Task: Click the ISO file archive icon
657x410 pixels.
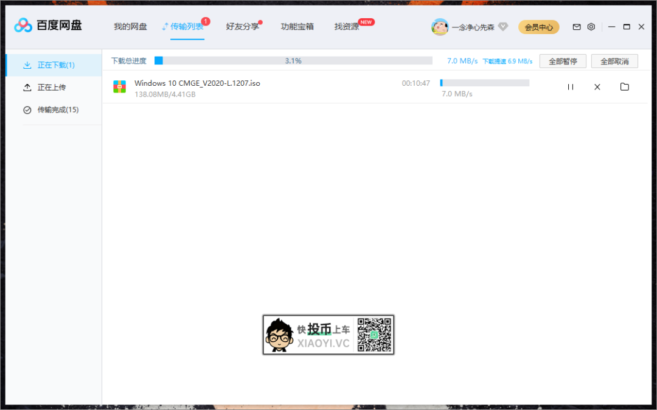Action: (119, 87)
